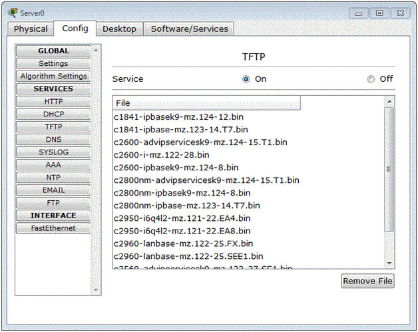This screenshot has width=418, height=332.
Task: Open the FastEthernet interface settings
Action: [x=53, y=228]
